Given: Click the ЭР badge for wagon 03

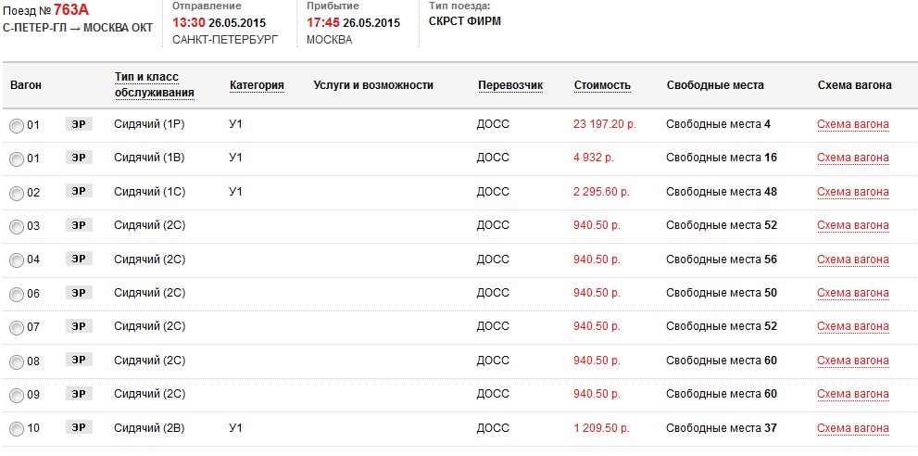Looking at the screenshot, I should click(x=80, y=225).
